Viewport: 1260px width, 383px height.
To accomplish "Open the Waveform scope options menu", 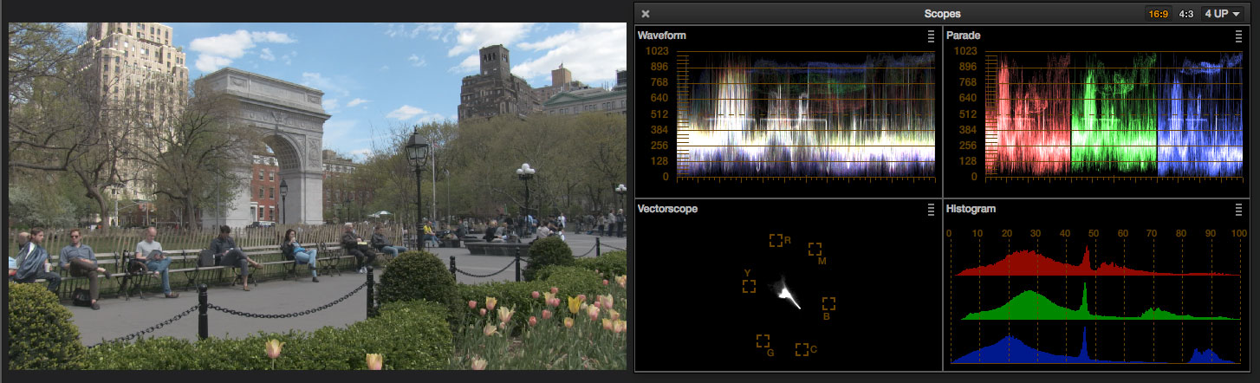I will tap(931, 36).
